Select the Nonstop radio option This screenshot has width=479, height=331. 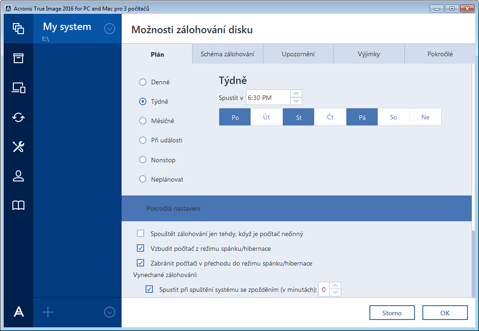143,160
